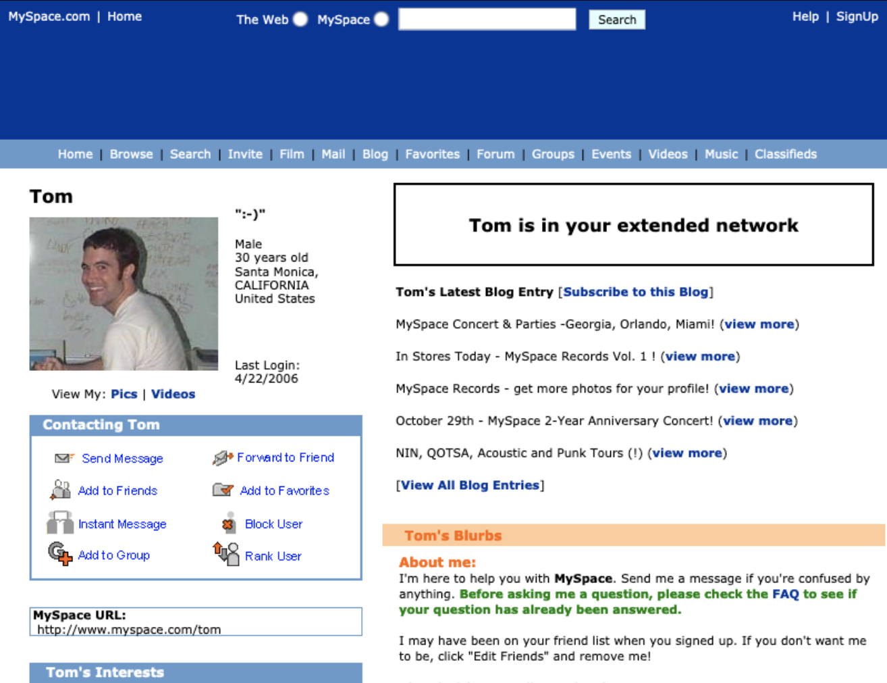887x683 pixels.
Task: Select Events in the navigation bar
Action: (x=612, y=154)
